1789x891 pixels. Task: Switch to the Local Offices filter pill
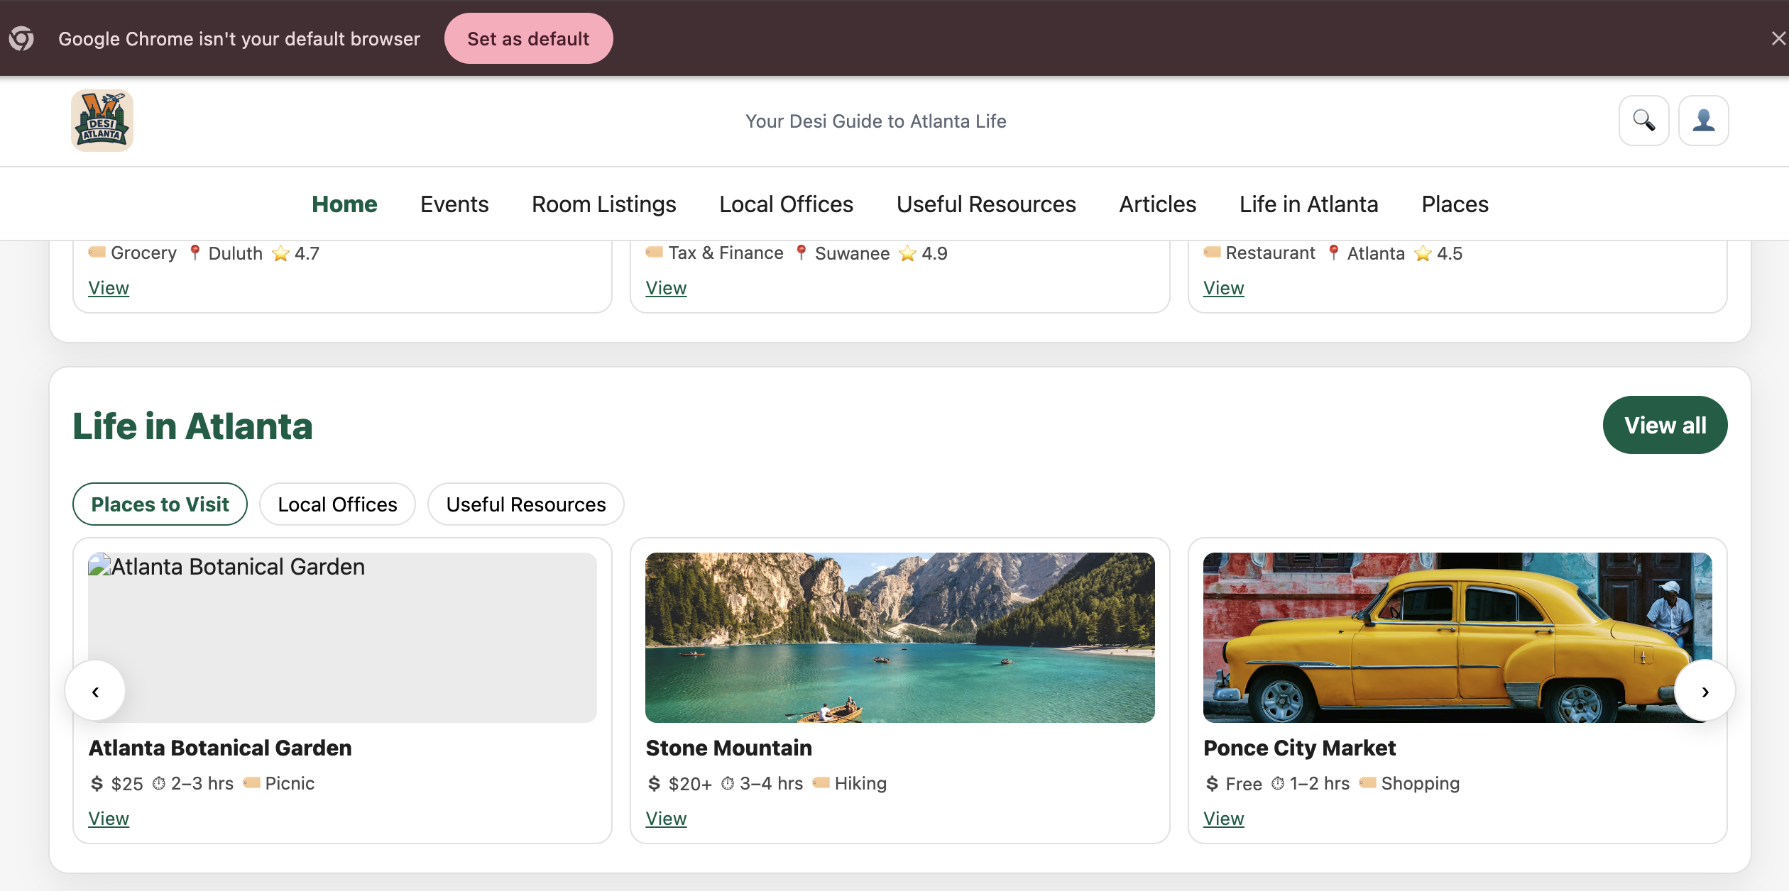337,504
